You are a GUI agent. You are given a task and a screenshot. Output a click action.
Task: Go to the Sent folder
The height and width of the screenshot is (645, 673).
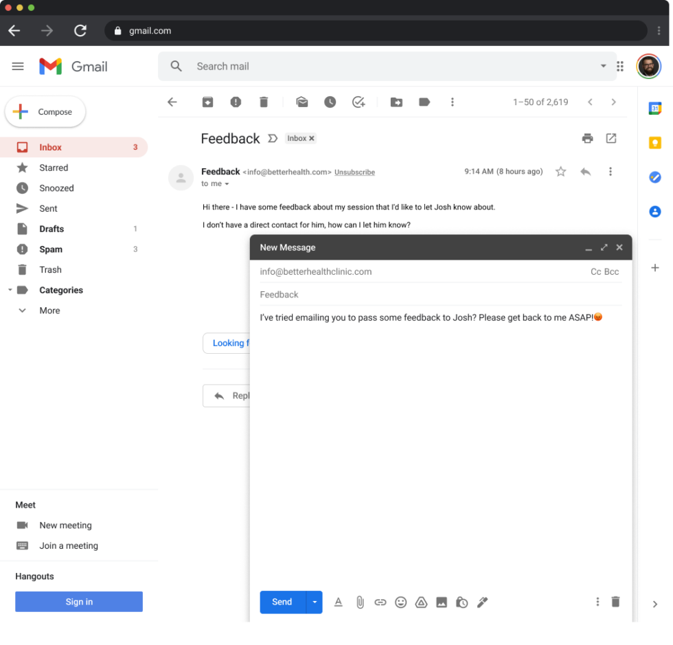pos(48,208)
